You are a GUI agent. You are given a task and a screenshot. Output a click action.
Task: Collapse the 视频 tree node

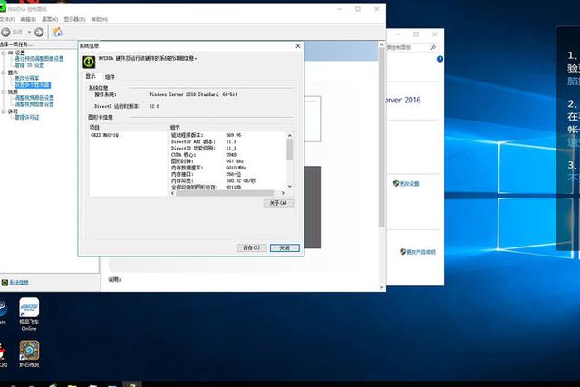click(x=4, y=92)
